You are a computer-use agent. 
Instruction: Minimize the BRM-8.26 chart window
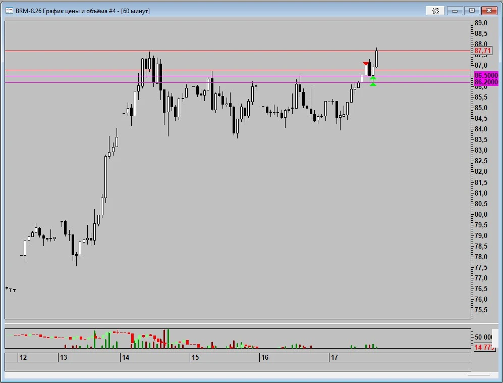point(455,11)
